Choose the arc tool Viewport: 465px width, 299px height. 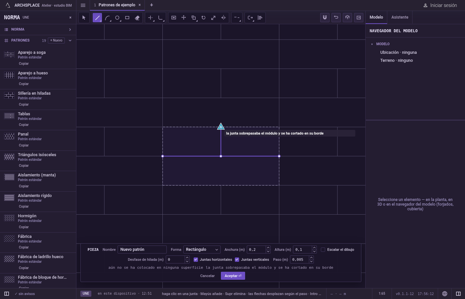107,18
